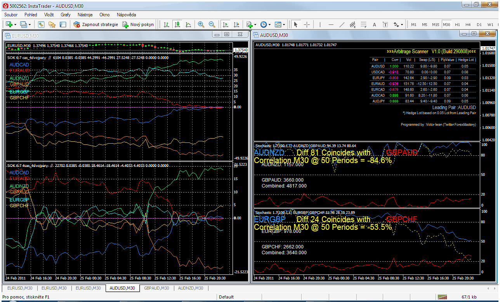This screenshot has width=500, height=302.
Task: Toggle candlestick chart display mode
Action: tap(177, 24)
